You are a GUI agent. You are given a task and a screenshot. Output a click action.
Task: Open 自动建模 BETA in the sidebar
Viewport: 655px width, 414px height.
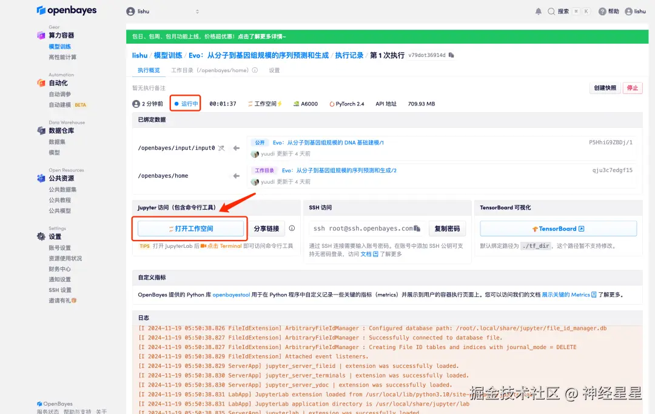tap(67, 105)
